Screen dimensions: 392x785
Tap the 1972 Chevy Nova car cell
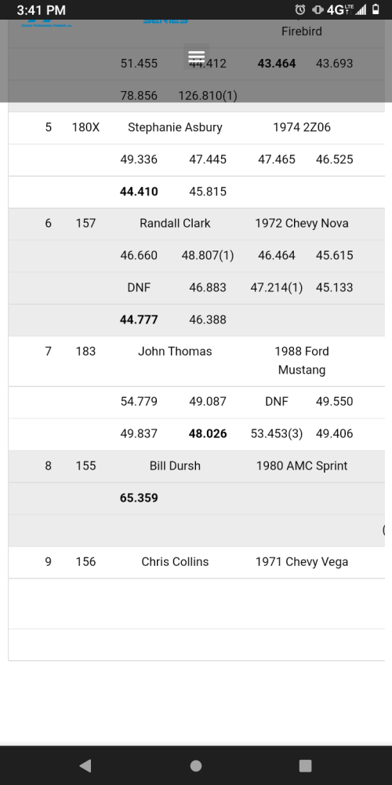[x=302, y=223]
